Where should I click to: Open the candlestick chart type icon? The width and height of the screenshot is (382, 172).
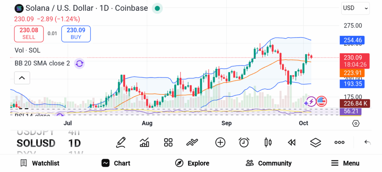(x=267, y=142)
